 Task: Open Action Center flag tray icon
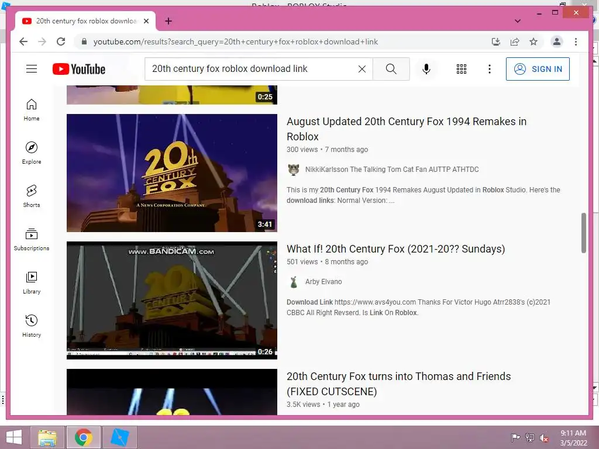515,437
